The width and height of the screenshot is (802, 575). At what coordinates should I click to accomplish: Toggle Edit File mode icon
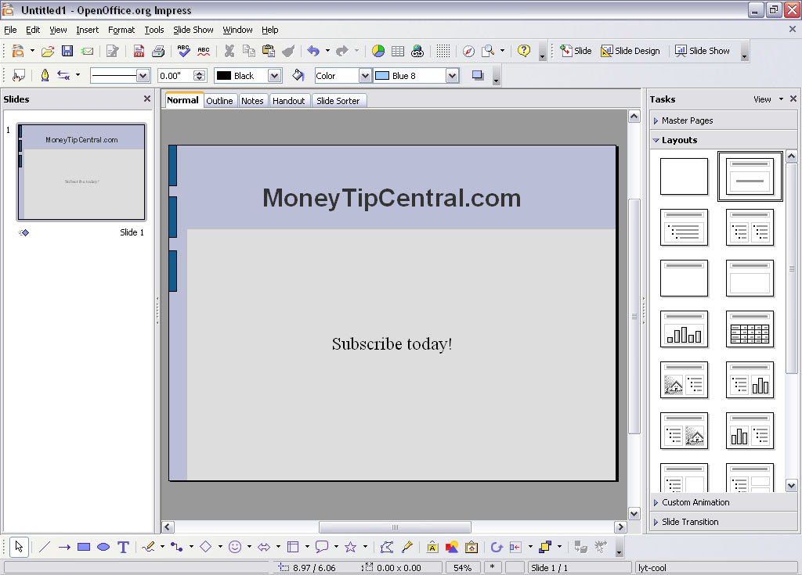(112, 51)
